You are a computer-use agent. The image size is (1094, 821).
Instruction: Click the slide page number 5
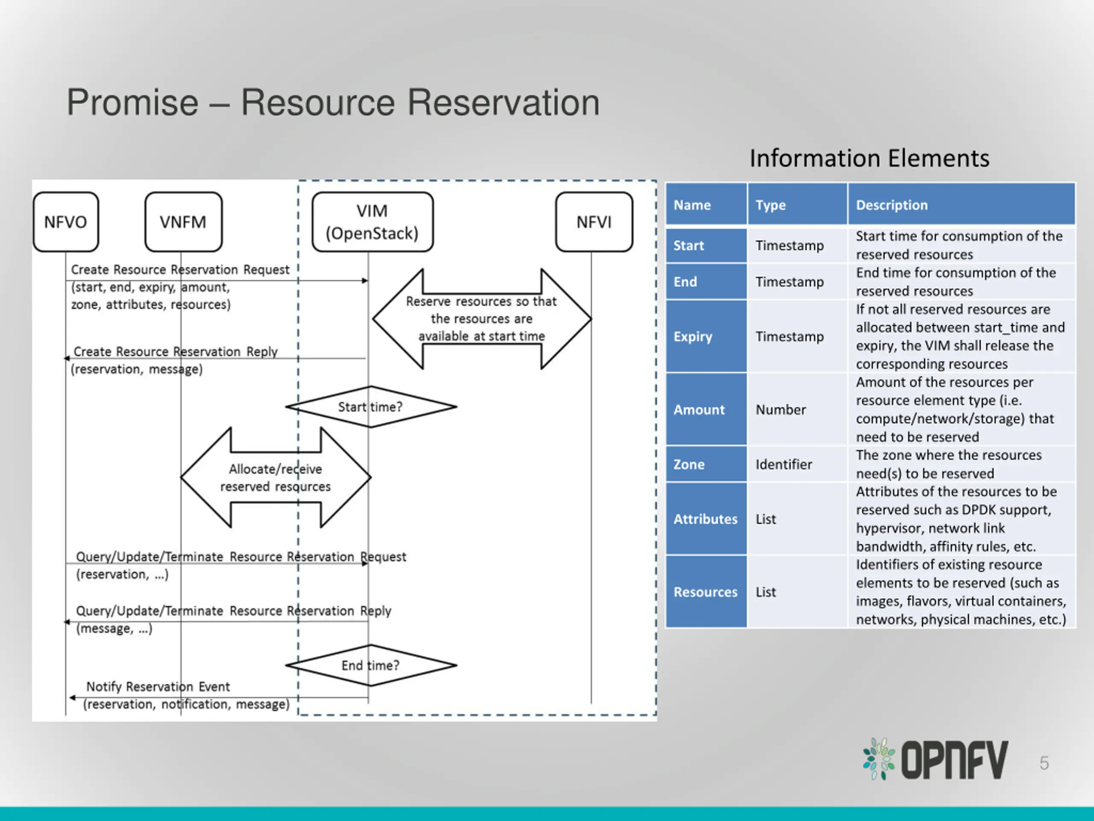(x=1044, y=762)
